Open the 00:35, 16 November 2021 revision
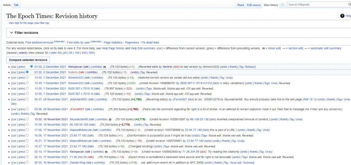Viewport: 351px width, 165px height. pyautogui.click(x=50, y=163)
